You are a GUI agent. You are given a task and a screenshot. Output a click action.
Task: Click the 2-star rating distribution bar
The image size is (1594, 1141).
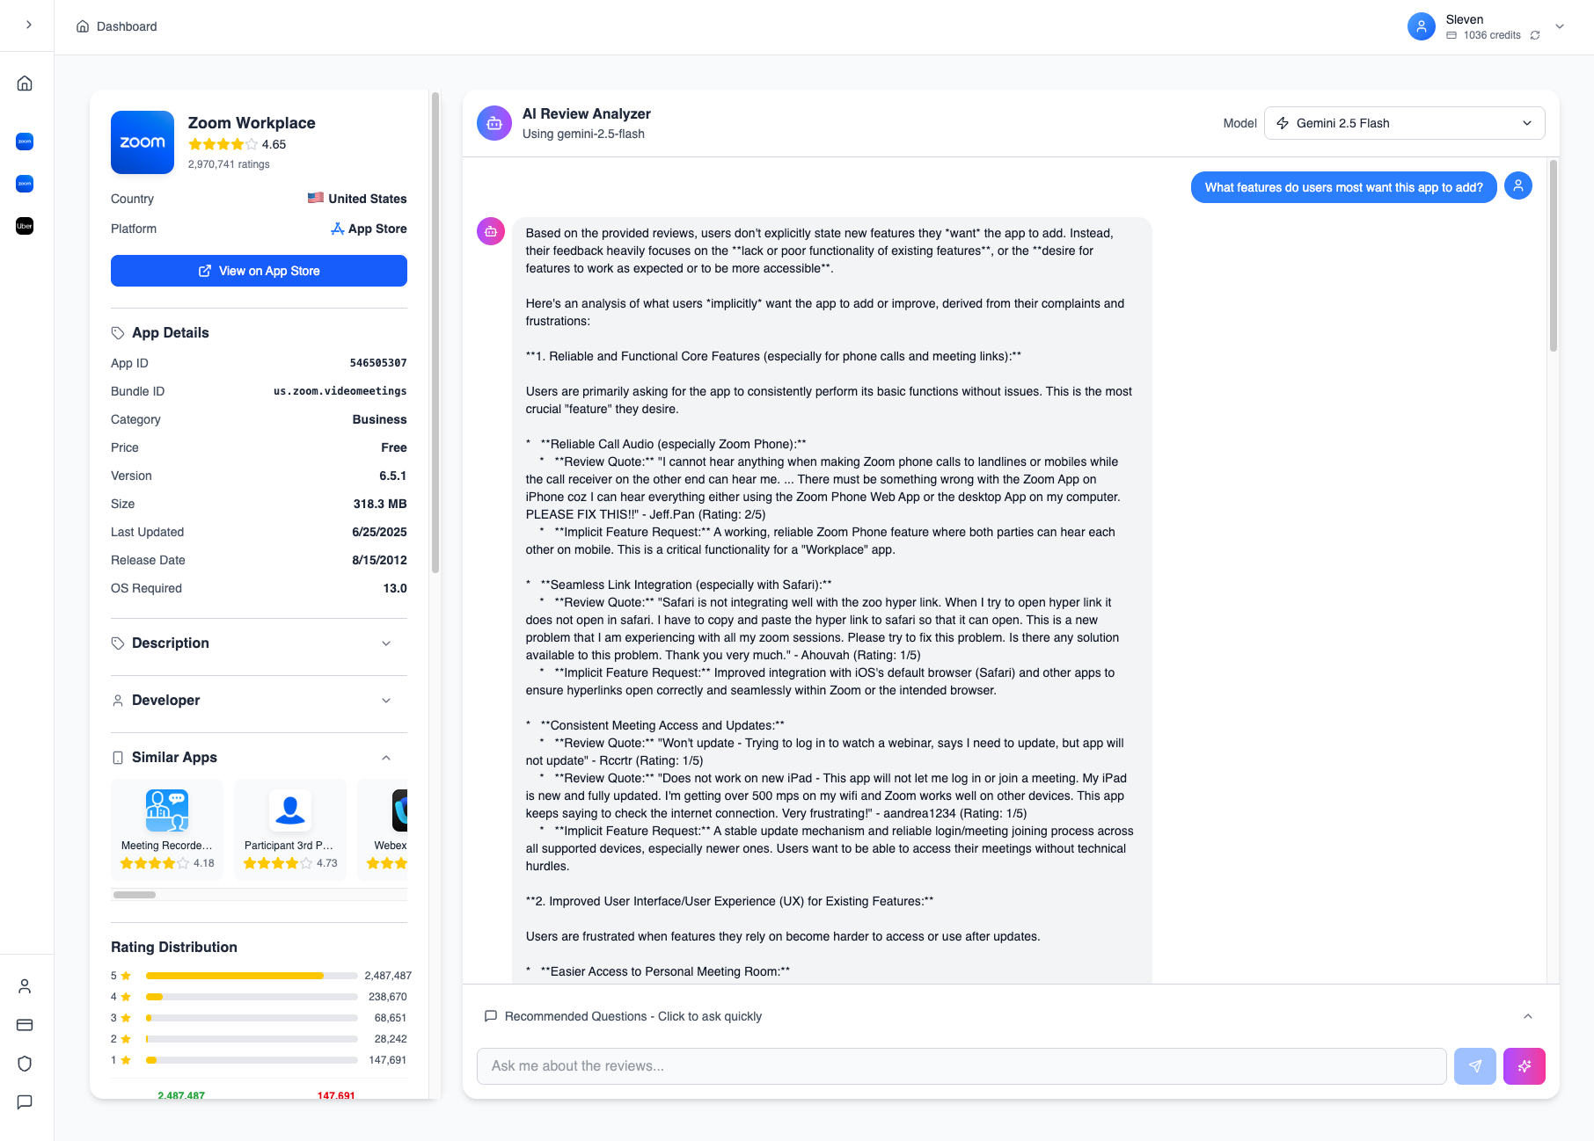click(x=252, y=1039)
